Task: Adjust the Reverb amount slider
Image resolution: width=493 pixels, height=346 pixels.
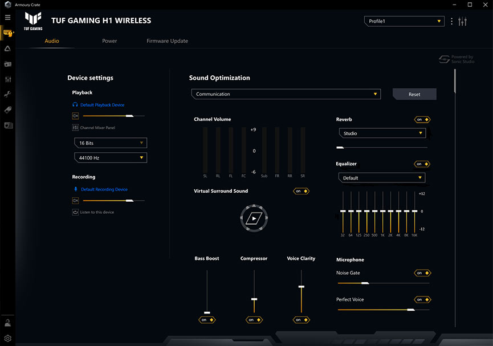Action: [382, 148]
